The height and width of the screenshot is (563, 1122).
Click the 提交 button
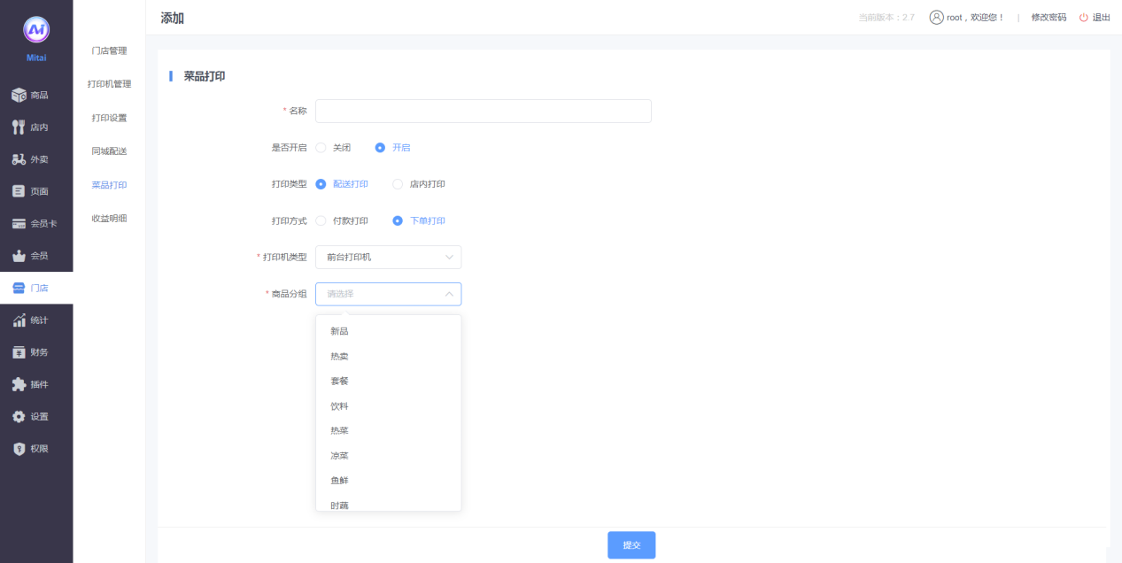tap(631, 545)
